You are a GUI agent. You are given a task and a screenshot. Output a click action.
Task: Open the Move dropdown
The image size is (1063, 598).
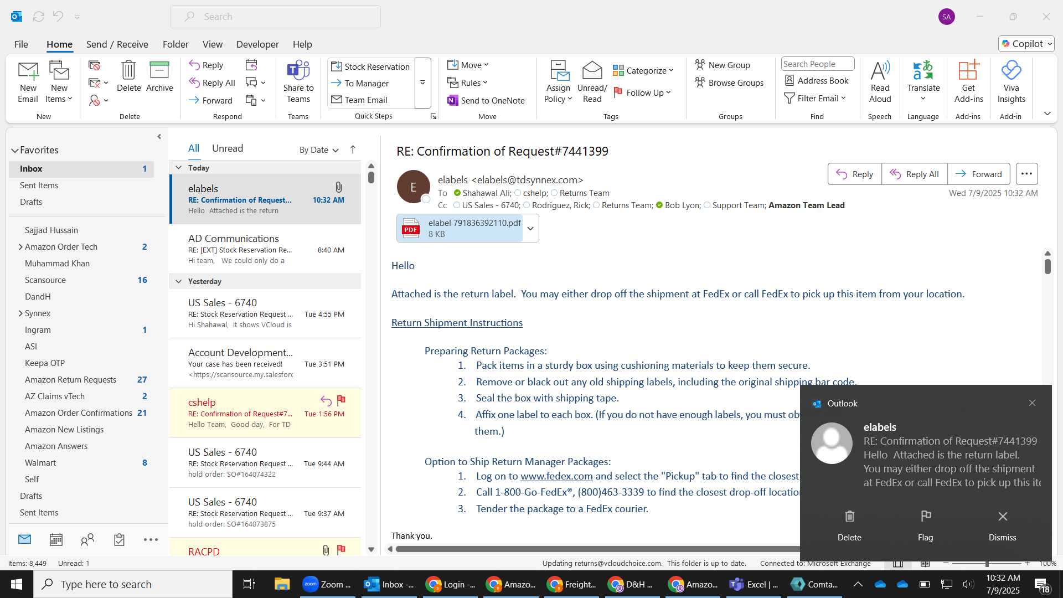[468, 65]
